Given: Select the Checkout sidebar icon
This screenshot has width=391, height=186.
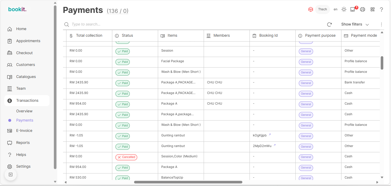Looking at the screenshot, I should (9, 53).
